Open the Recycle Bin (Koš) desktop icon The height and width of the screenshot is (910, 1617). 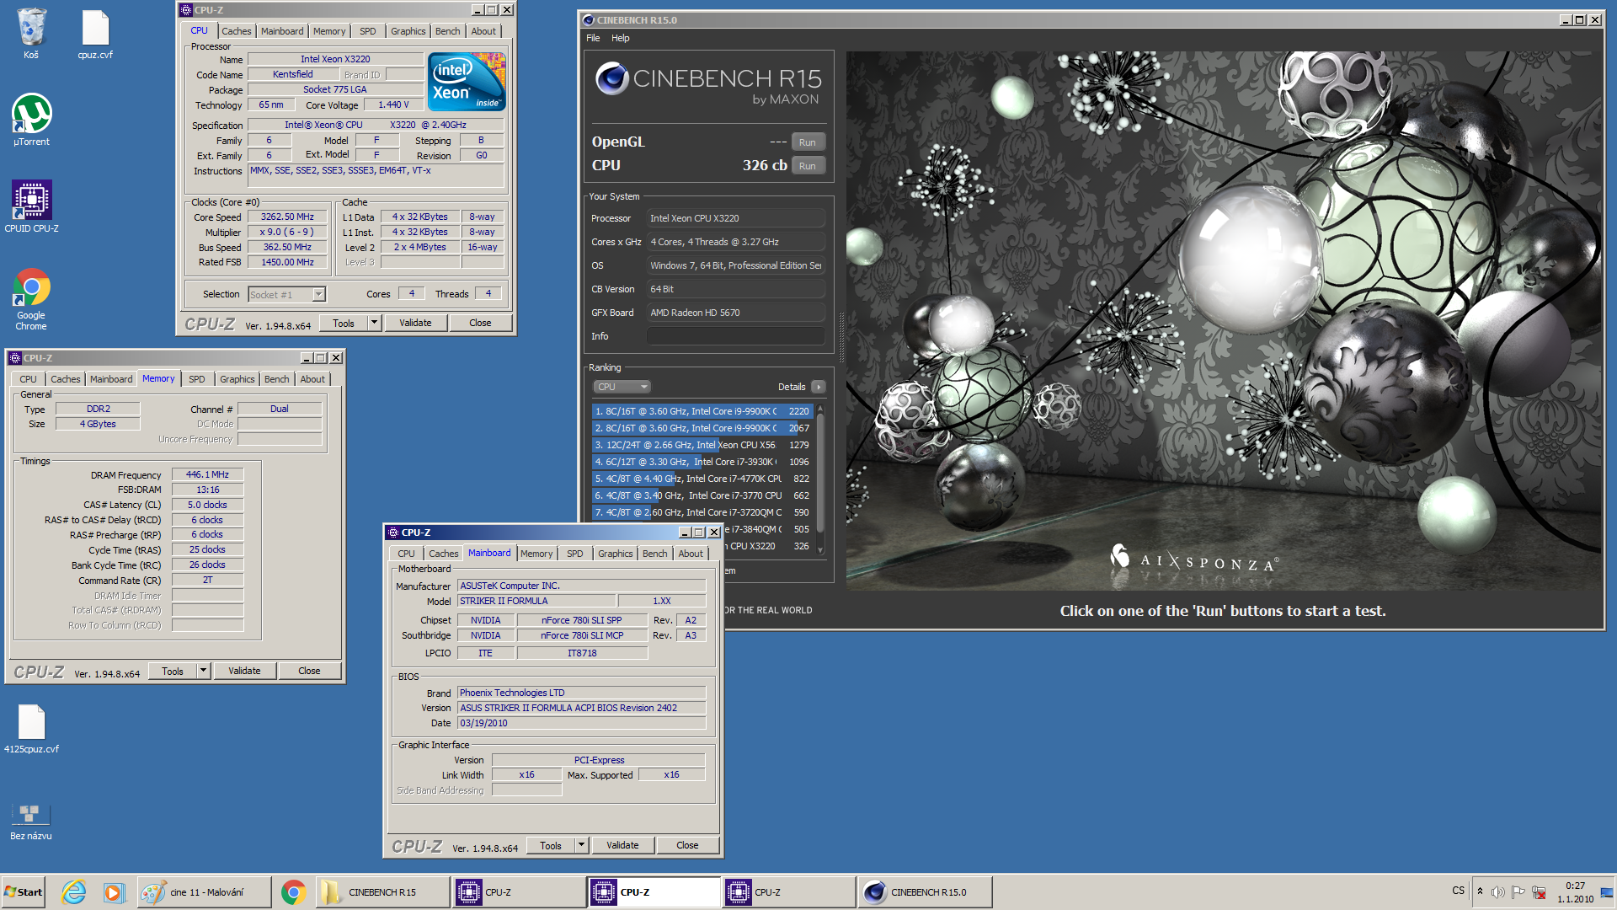(31, 34)
